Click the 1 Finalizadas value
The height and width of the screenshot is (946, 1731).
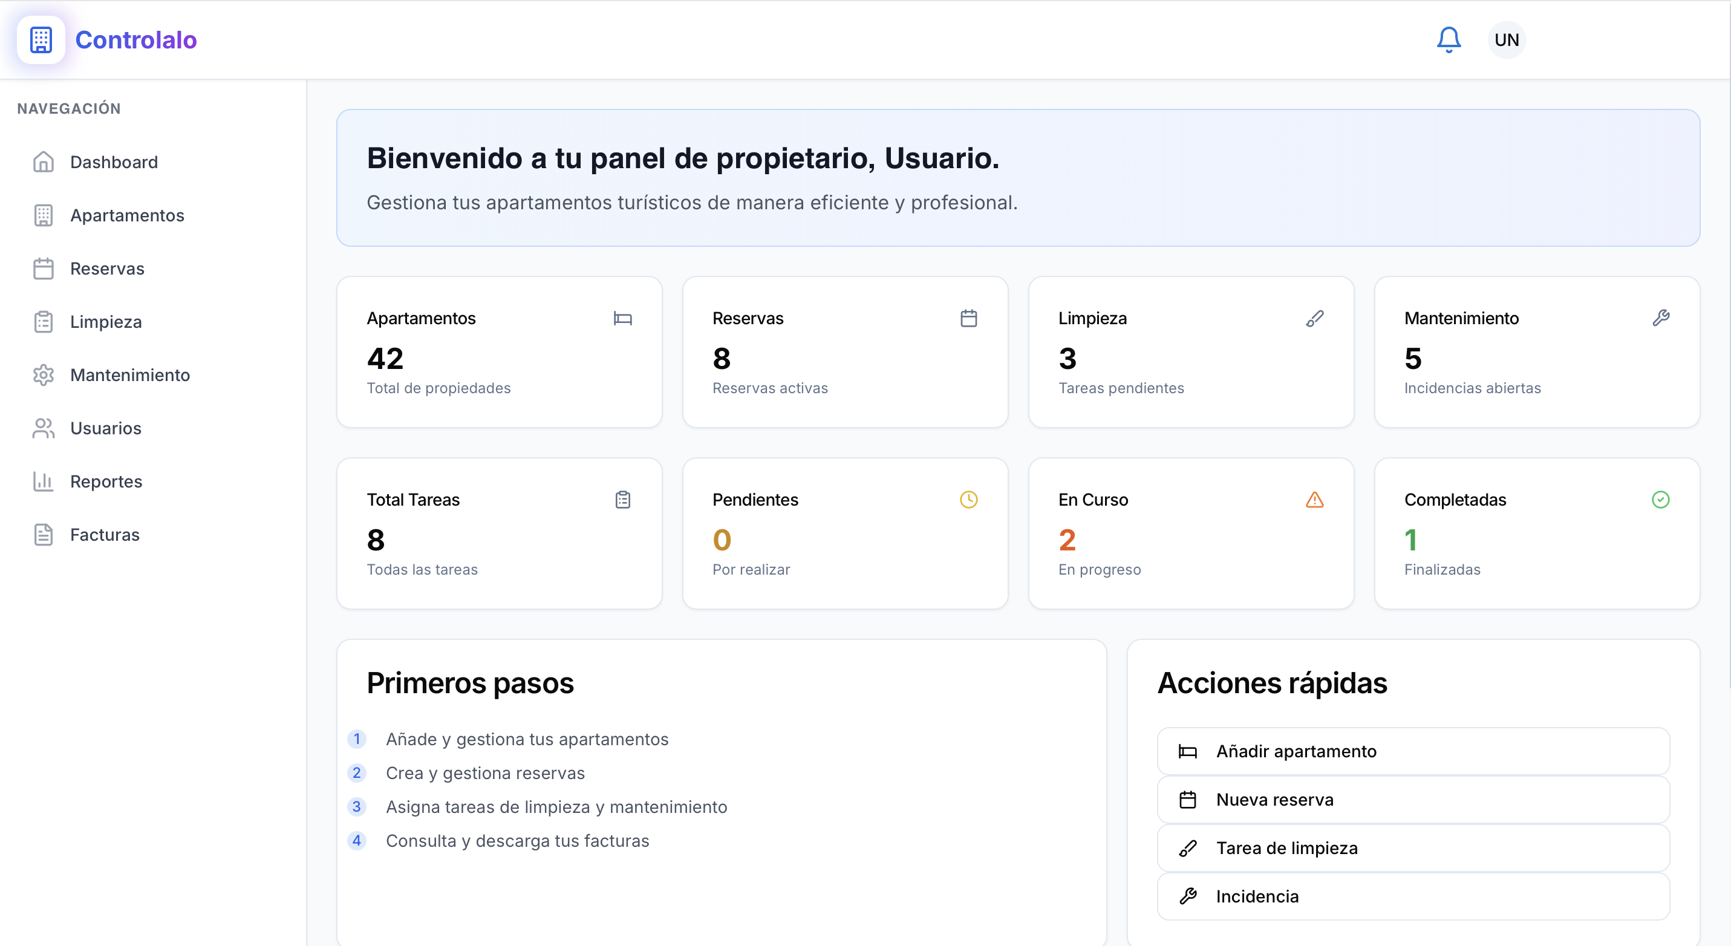pos(1411,540)
